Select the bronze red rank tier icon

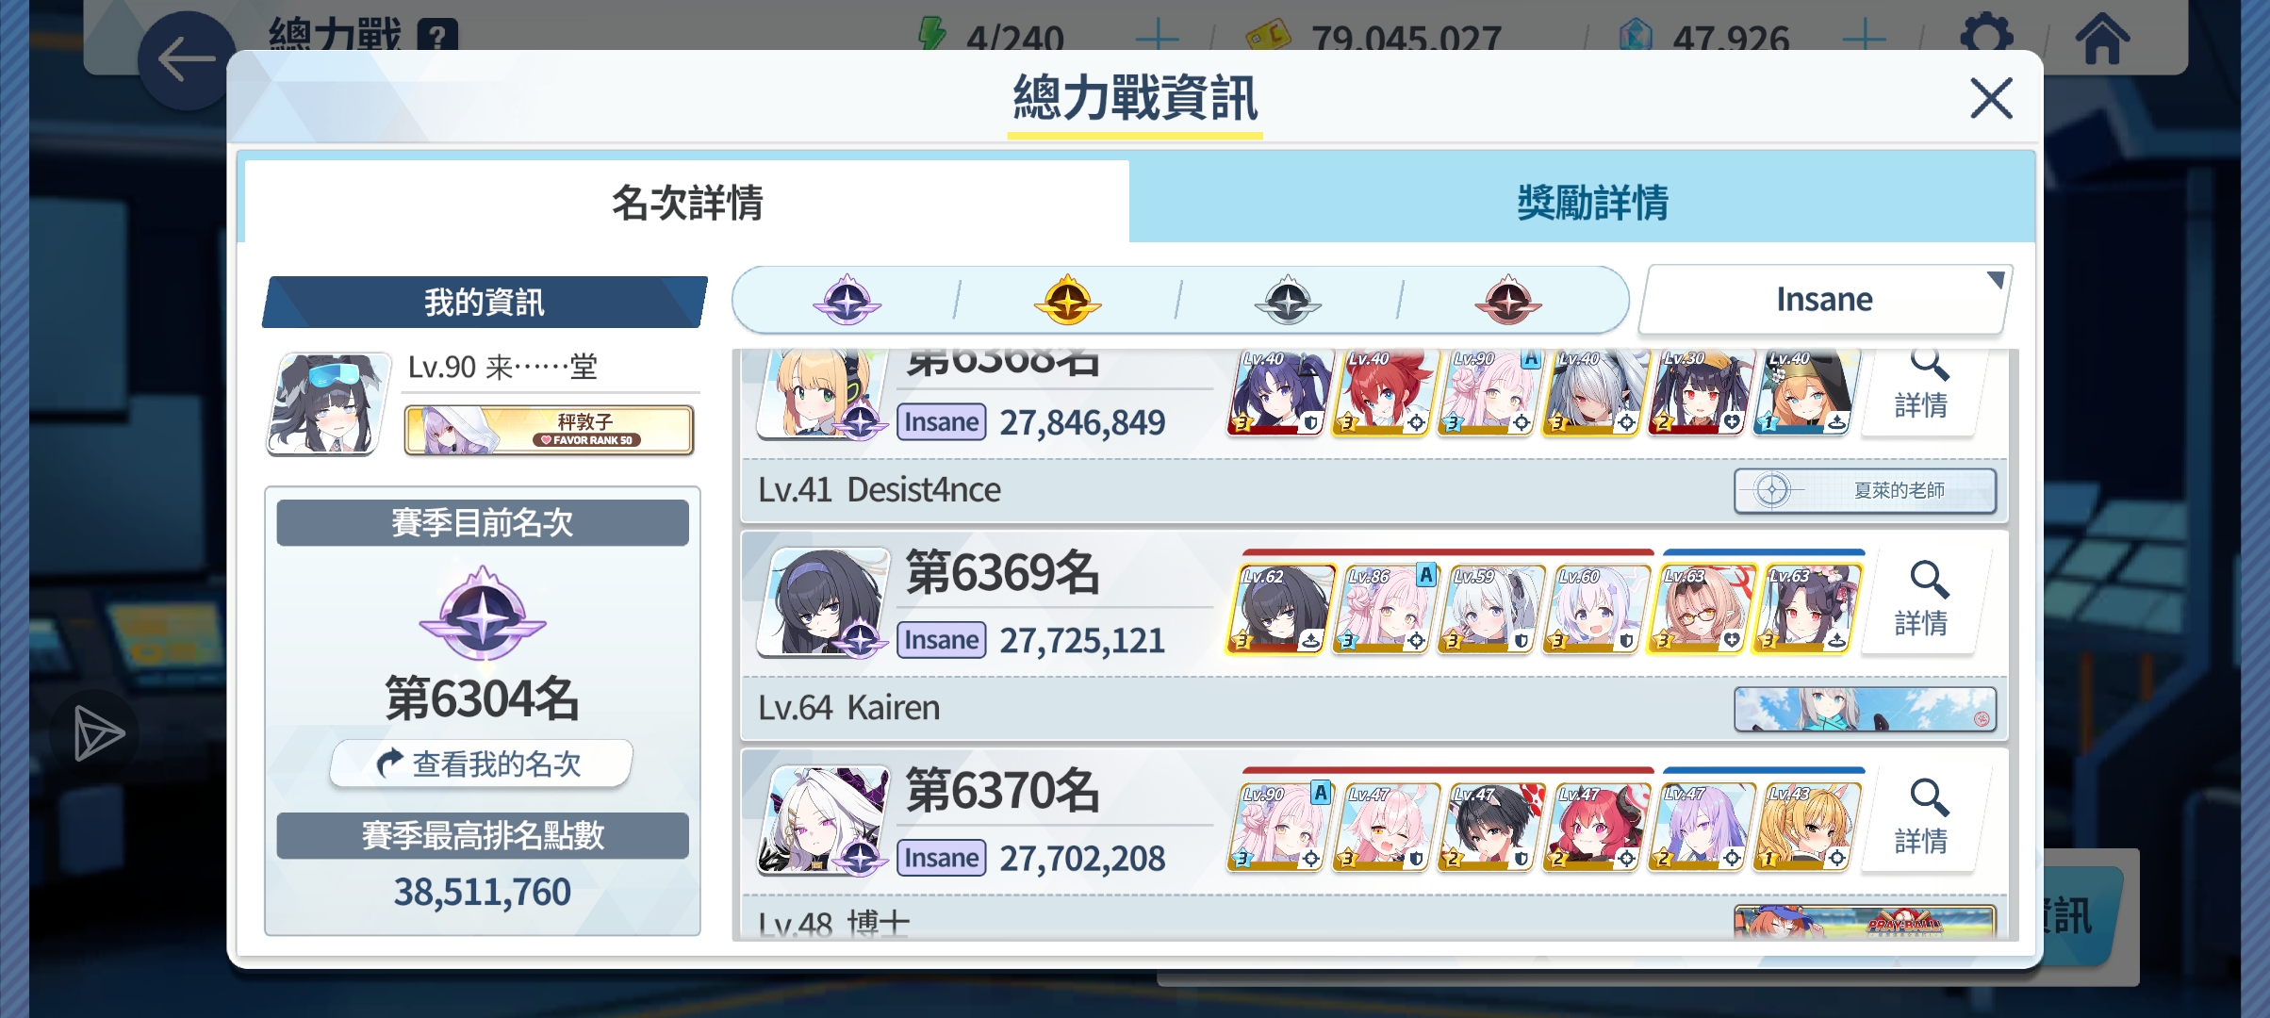point(1508,301)
